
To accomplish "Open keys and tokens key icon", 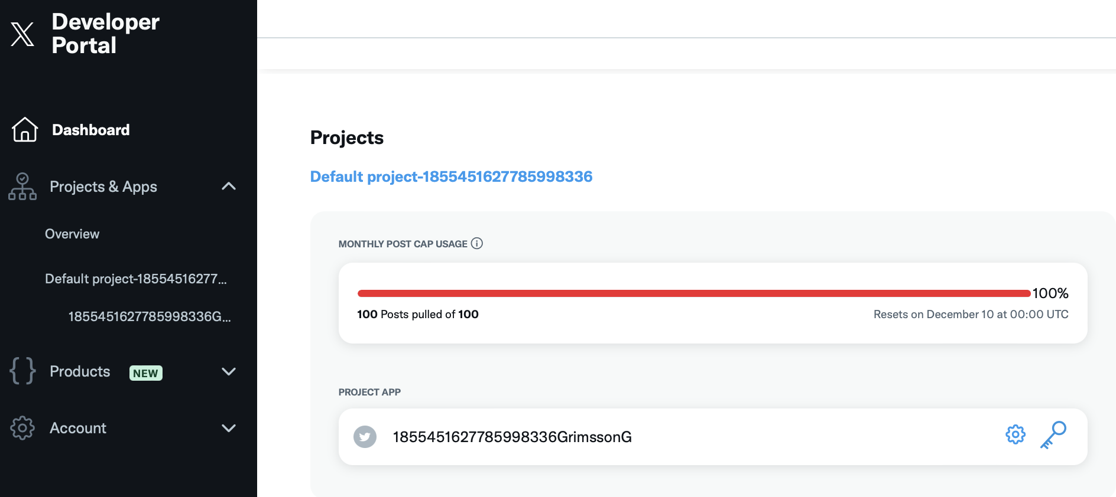I will [x=1053, y=435].
